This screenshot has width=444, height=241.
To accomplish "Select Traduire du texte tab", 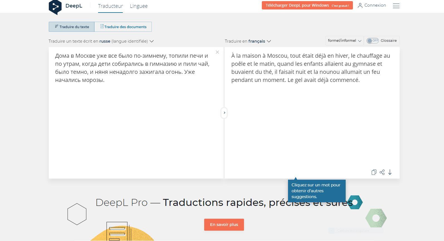I will click(x=72, y=27).
